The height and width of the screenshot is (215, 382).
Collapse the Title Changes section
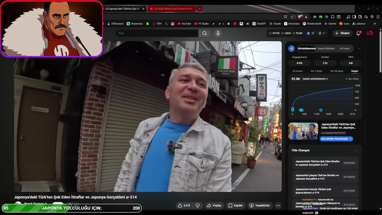click(356, 150)
